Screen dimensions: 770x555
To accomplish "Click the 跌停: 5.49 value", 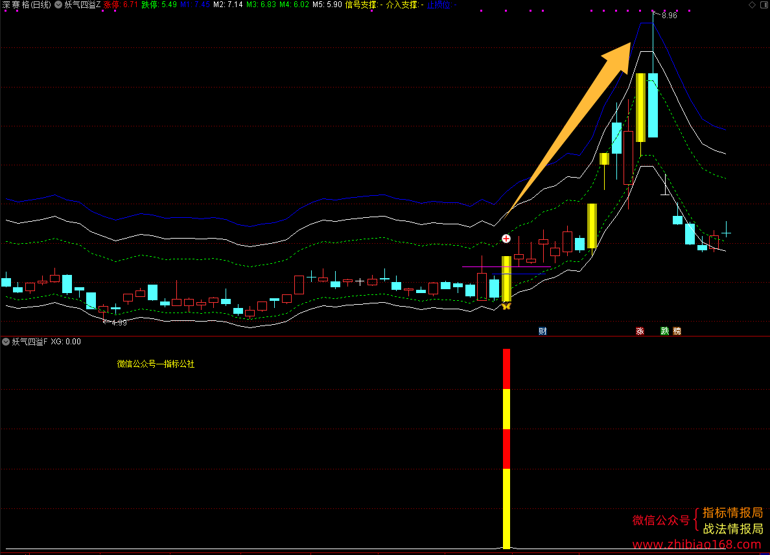I will (x=159, y=5).
